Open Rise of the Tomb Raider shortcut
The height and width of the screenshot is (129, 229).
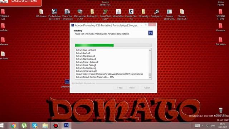(x=67, y=14)
